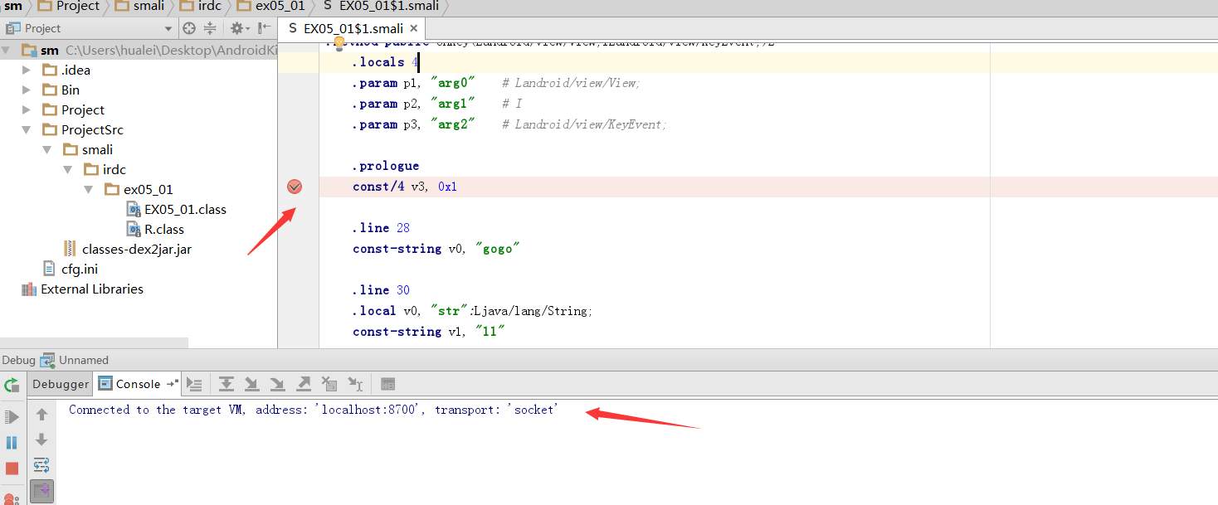Collapse the ex05_01 folder
This screenshot has width=1218, height=505.
point(90,189)
